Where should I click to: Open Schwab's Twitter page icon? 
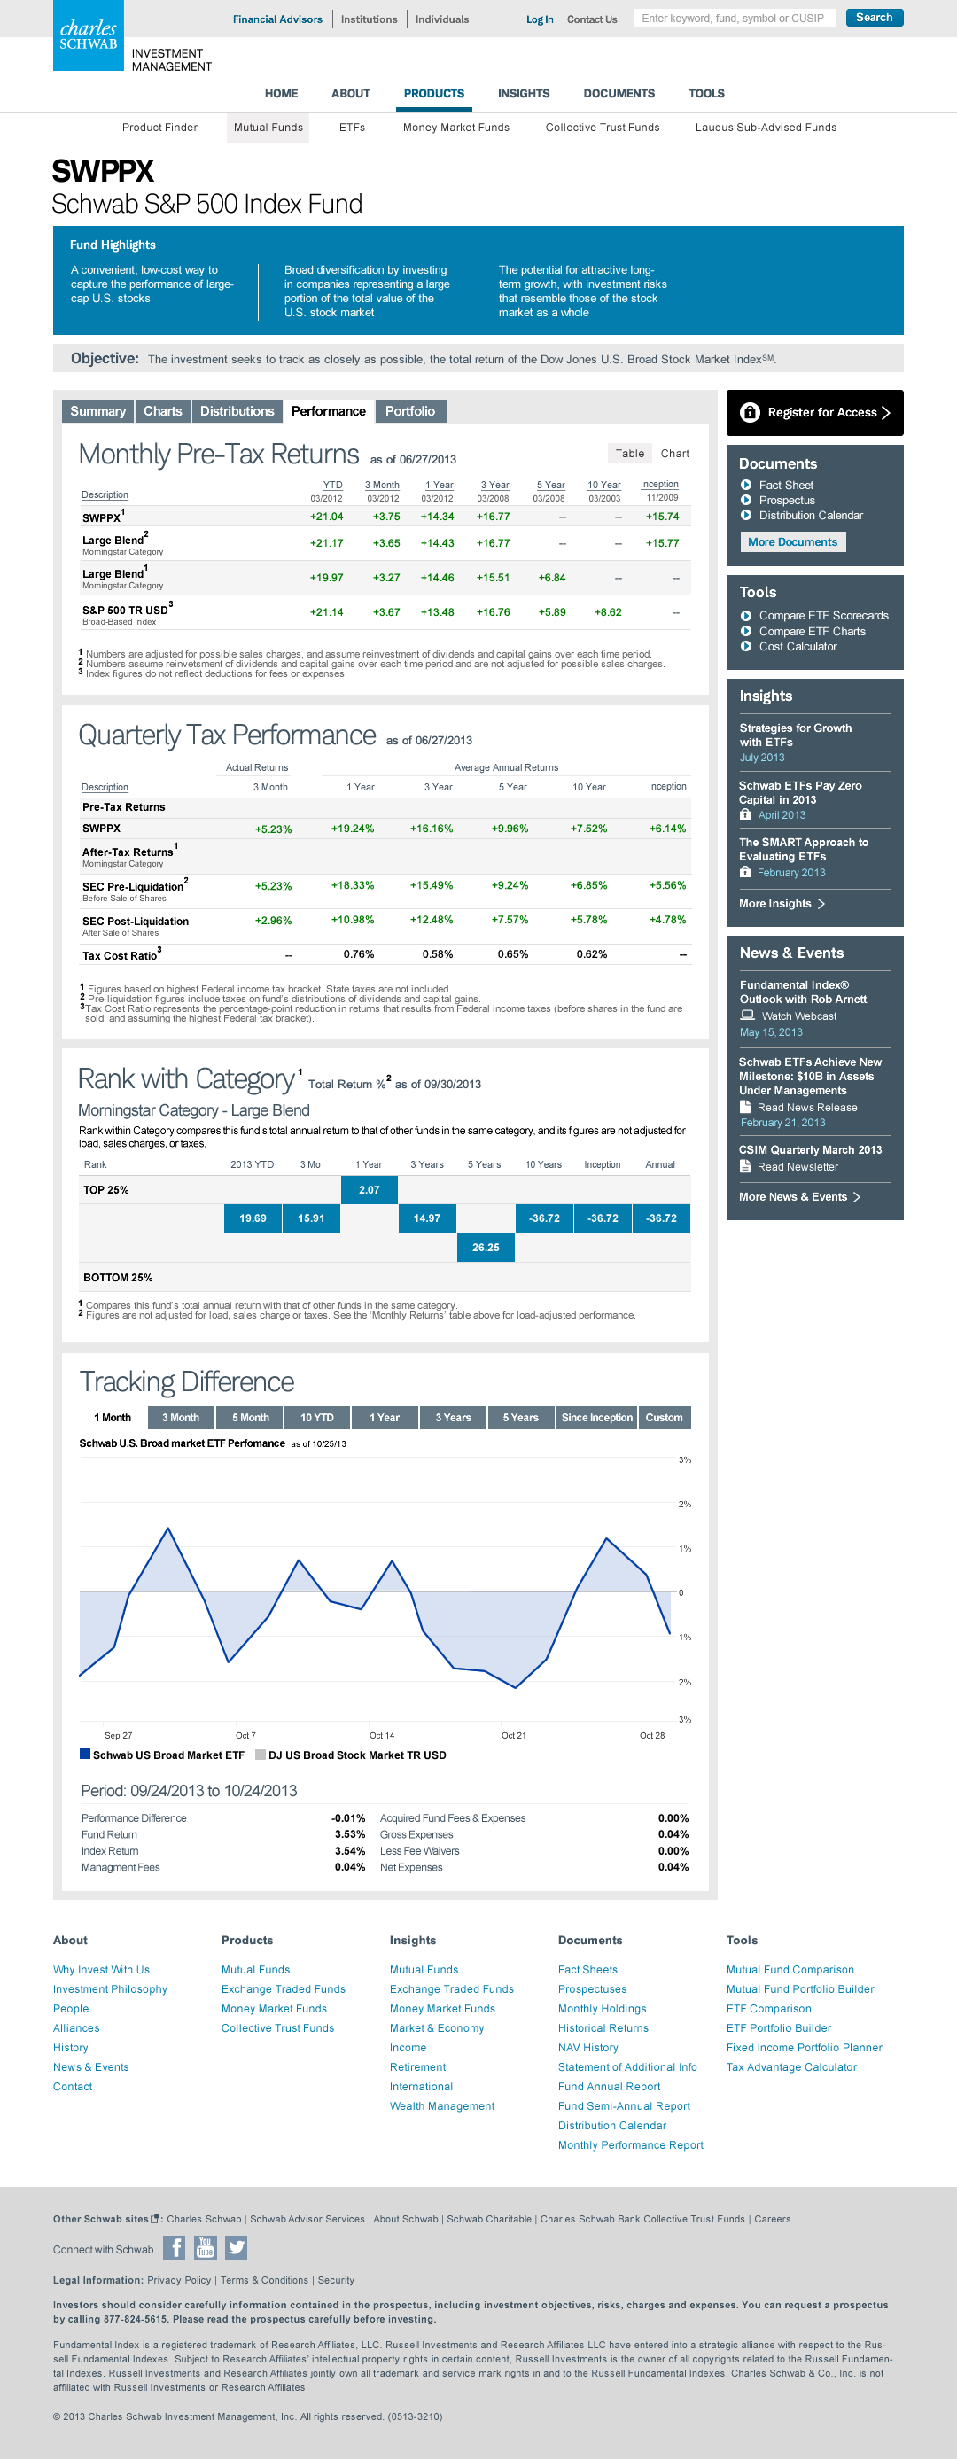pyautogui.click(x=236, y=2248)
